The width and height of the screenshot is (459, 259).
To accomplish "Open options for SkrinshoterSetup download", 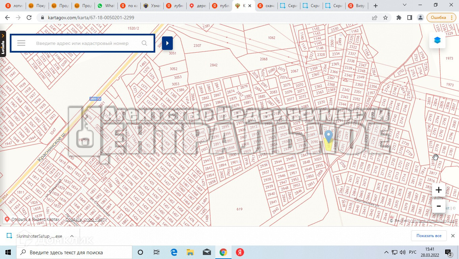I will tap(72, 236).
